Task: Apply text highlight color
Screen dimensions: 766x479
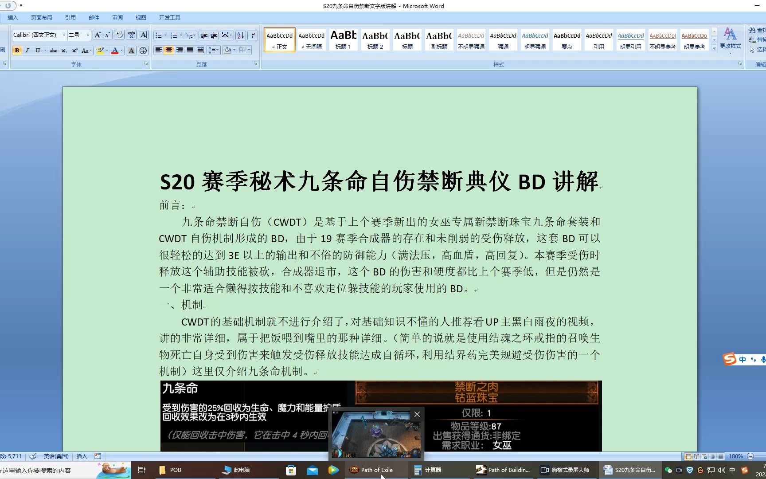Action: coord(100,51)
